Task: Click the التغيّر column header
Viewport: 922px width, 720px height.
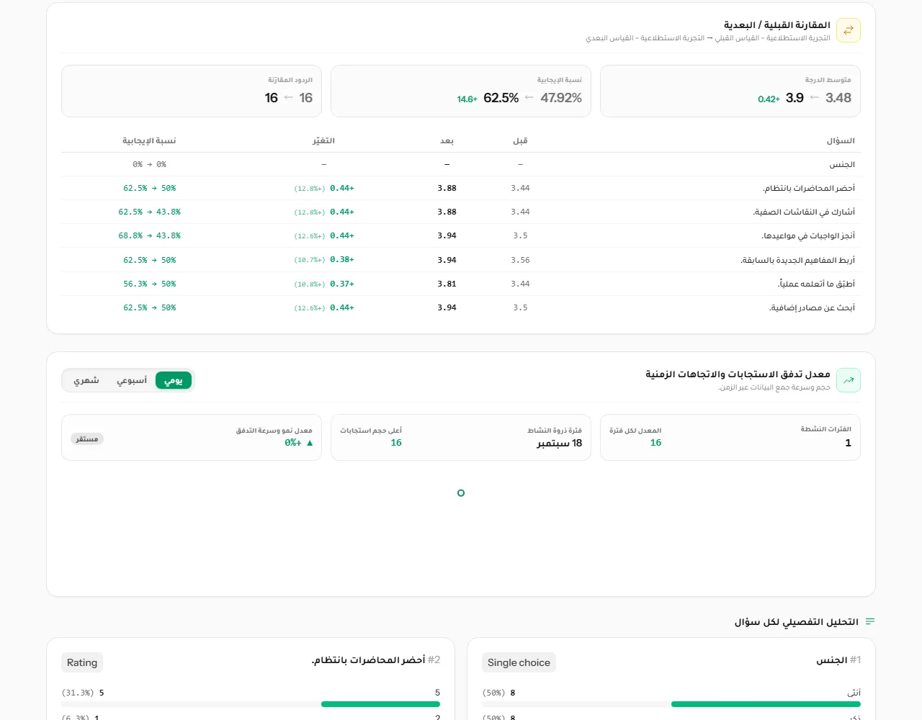Action: click(x=323, y=140)
